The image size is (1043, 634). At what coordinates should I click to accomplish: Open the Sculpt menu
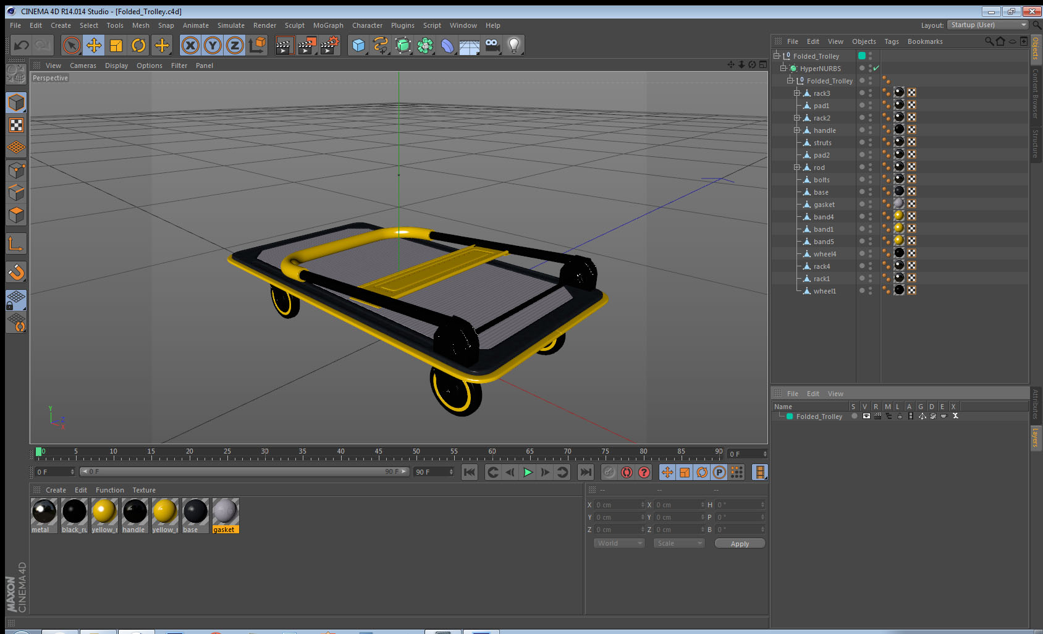coord(295,25)
